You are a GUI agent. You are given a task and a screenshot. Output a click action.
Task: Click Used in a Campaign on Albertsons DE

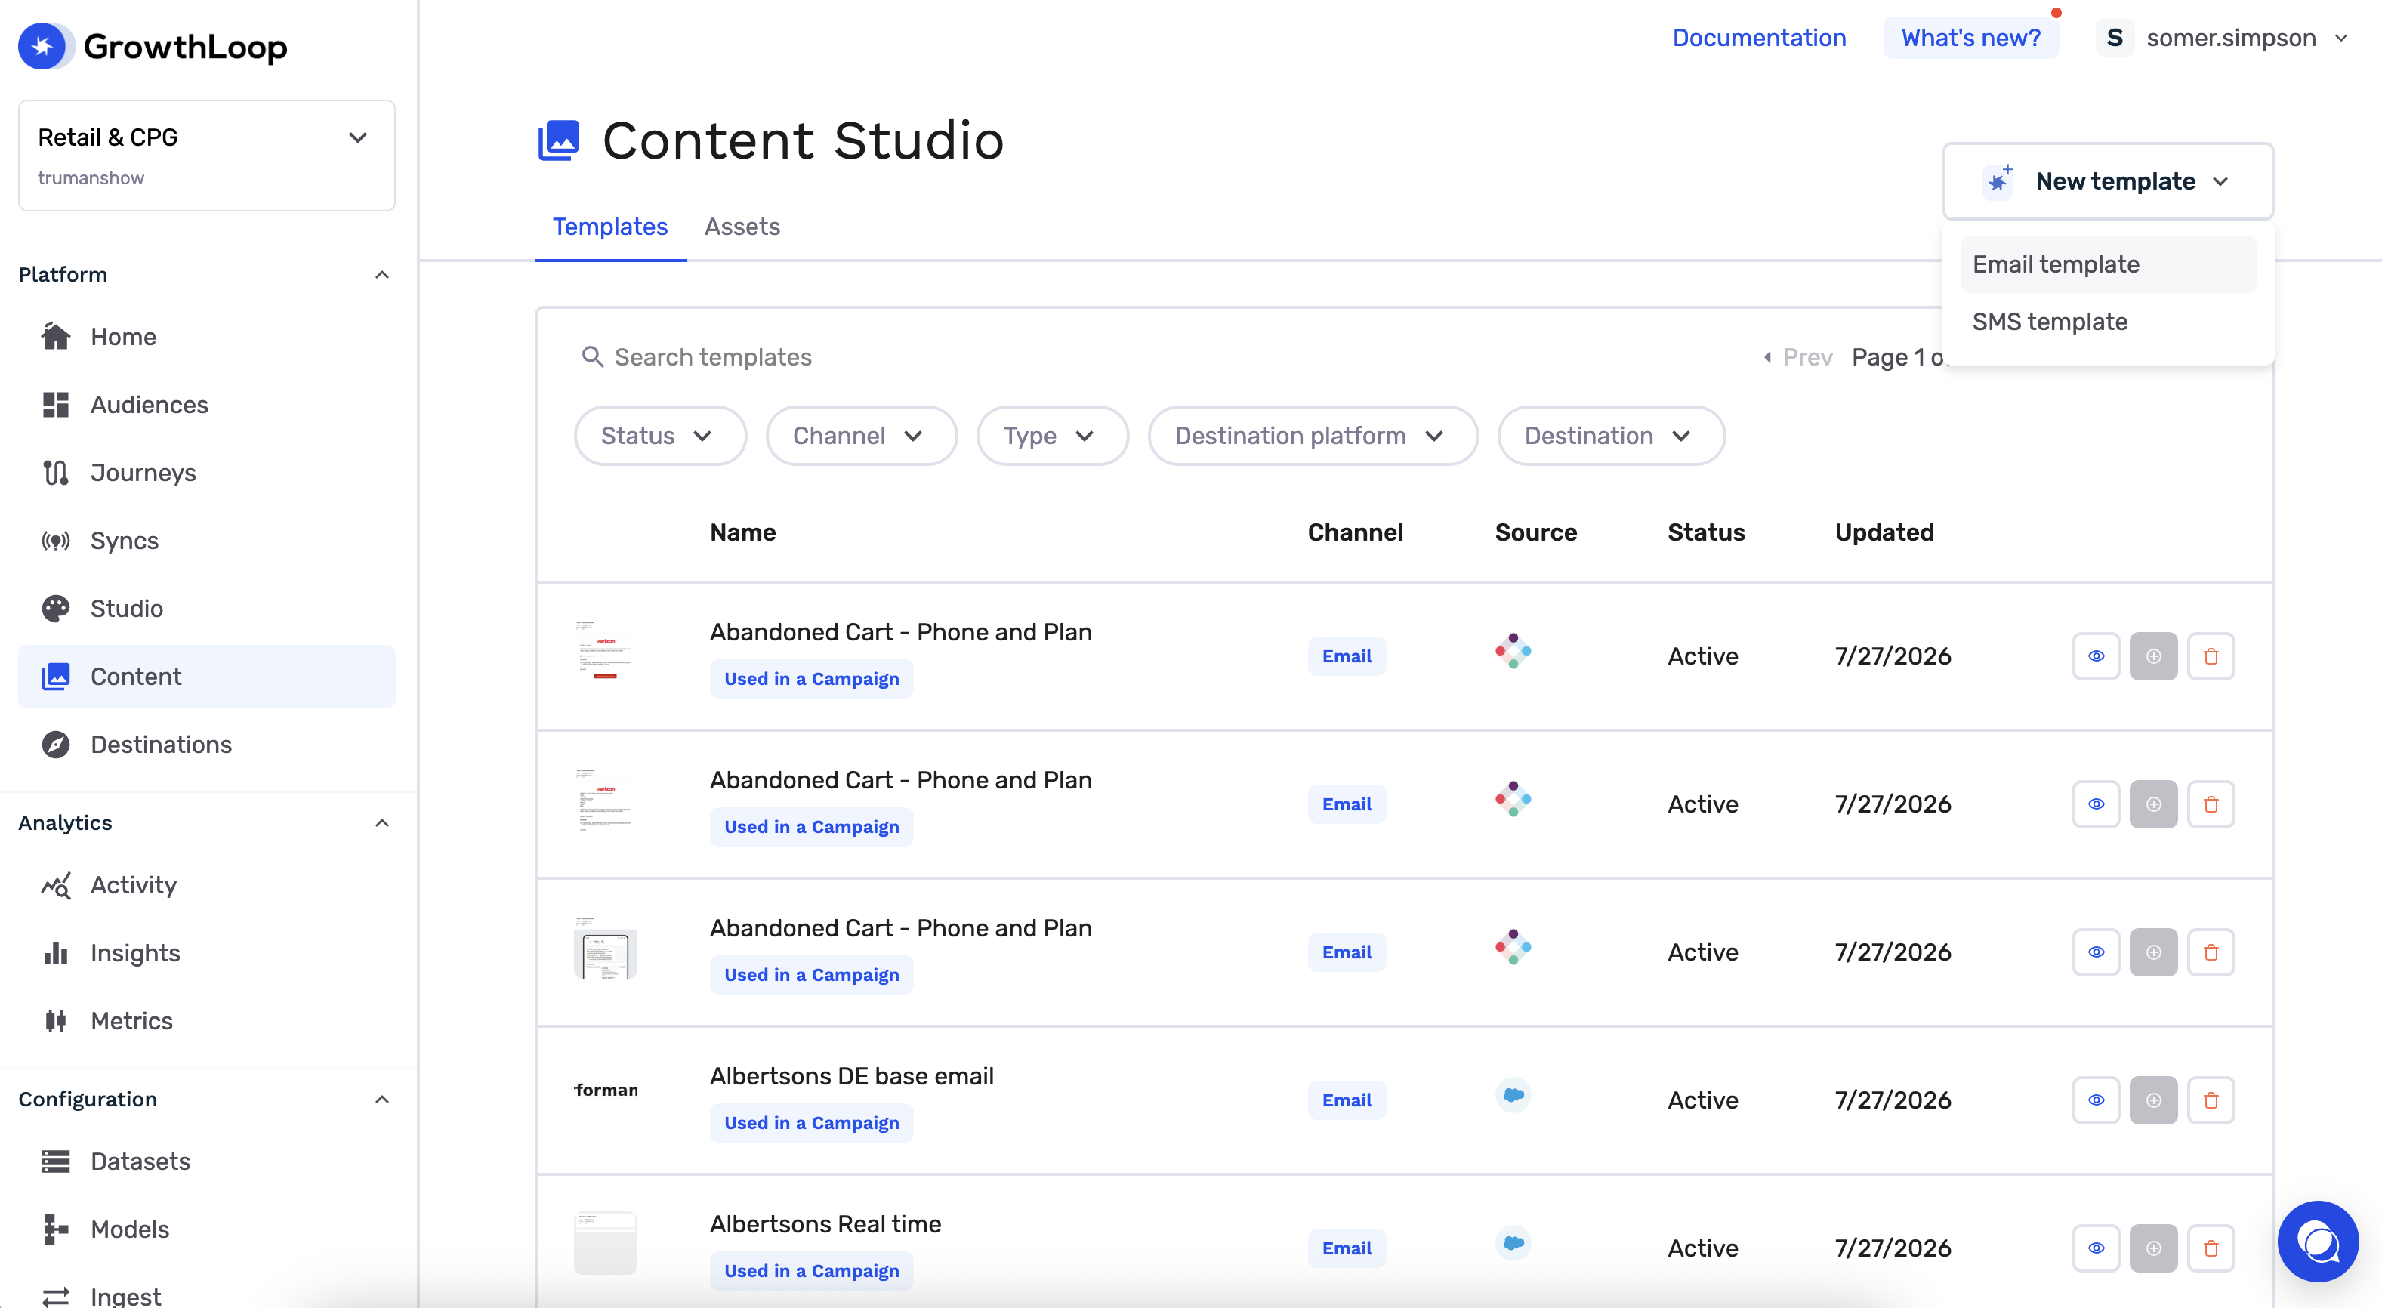811,1123
